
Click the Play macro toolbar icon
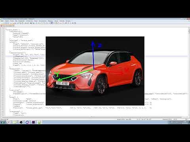tap(70, 23)
